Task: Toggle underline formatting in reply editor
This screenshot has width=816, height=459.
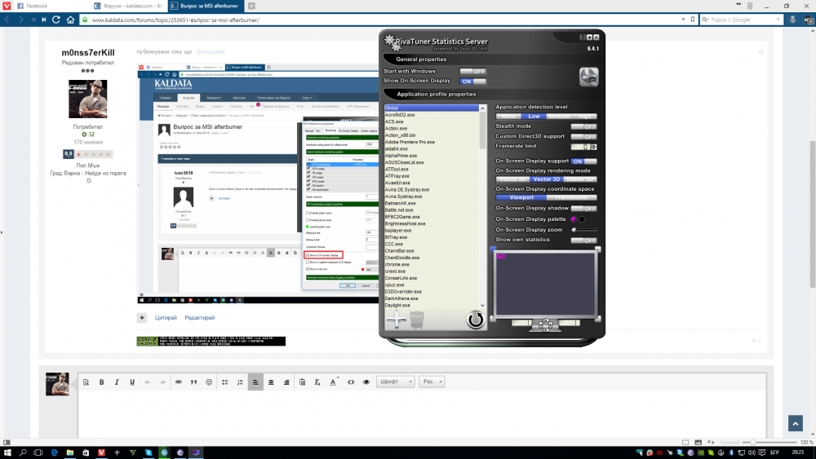Action: click(132, 382)
